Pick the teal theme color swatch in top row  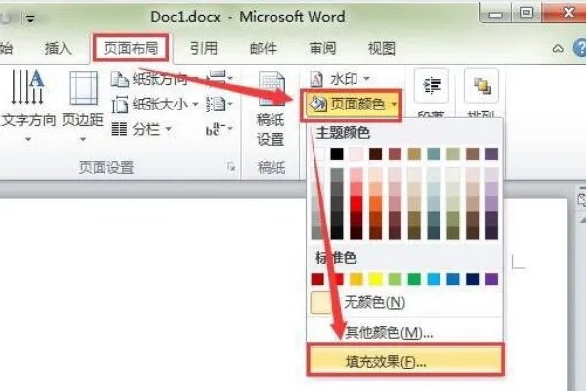[434, 153]
